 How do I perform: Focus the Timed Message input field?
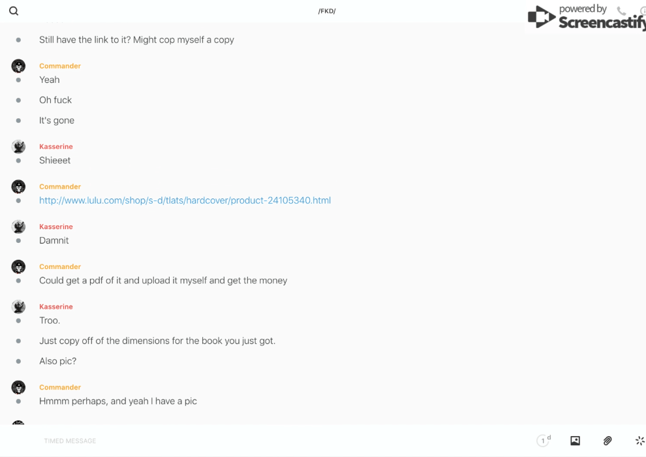[285, 441]
